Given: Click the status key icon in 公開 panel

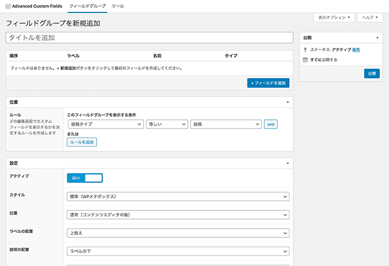Looking at the screenshot, I should [x=305, y=50].
